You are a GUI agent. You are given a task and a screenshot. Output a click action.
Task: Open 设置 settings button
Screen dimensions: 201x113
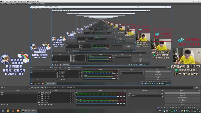click(x=182, y=102)
